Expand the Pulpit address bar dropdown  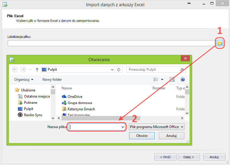(x=112, y=69)
